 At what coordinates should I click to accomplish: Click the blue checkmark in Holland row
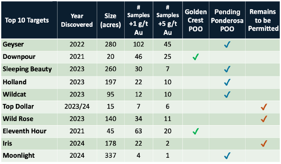click(x=227, y=82)
